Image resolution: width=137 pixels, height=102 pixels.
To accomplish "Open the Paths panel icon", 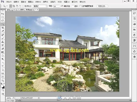I will [x=134, y=46].
